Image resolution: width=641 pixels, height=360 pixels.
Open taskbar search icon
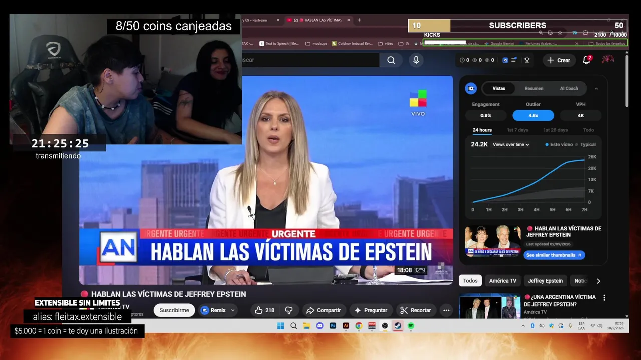(x=294, y=326)
